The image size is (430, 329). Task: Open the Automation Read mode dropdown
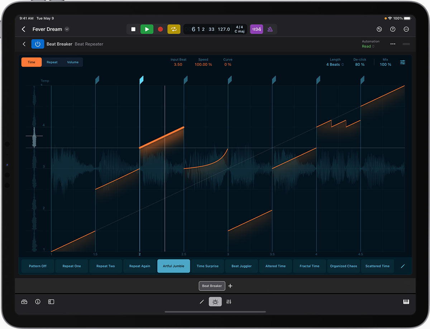coord(368,47)
